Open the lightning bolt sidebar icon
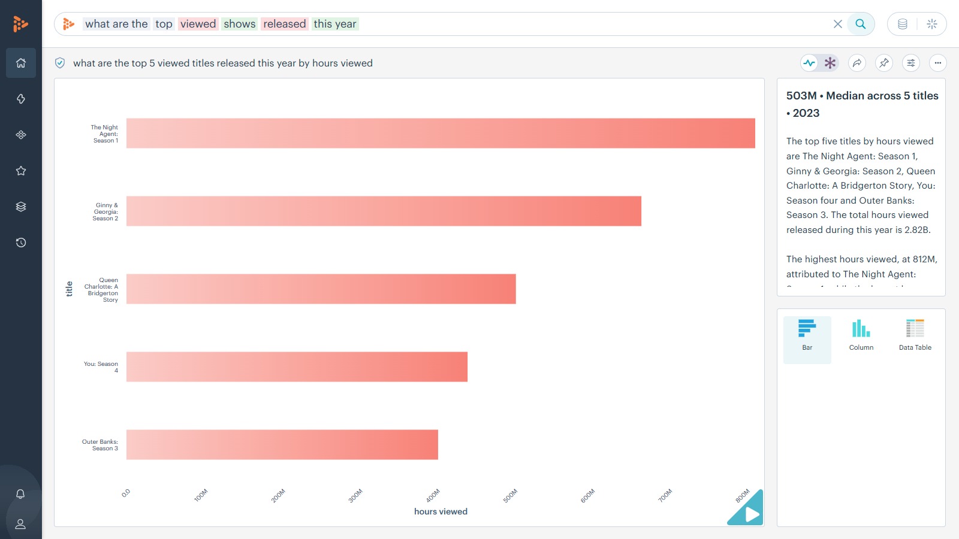Screen dimensions: 959x539 point(21,99)
